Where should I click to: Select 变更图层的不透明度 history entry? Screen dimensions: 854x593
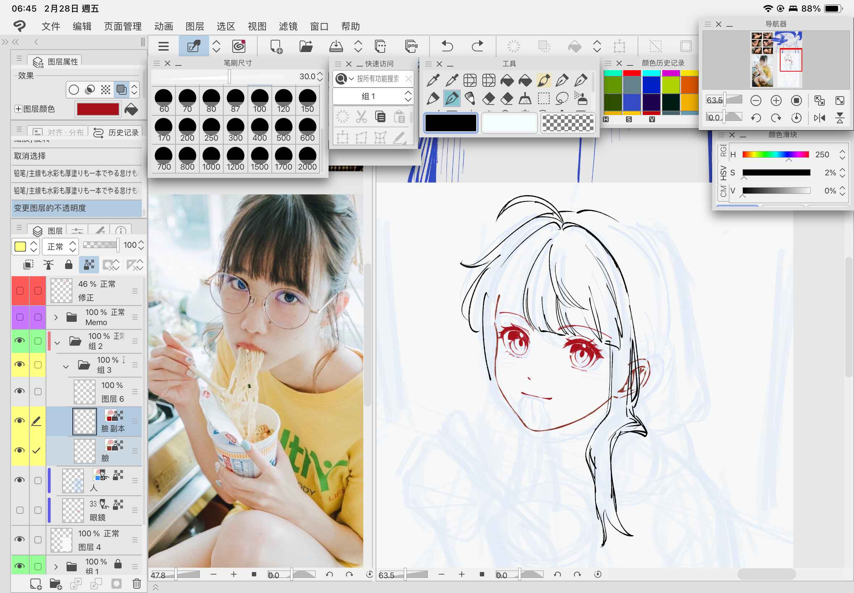77,208
